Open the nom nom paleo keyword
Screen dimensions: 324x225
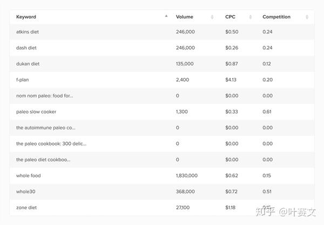click(45, 96)
